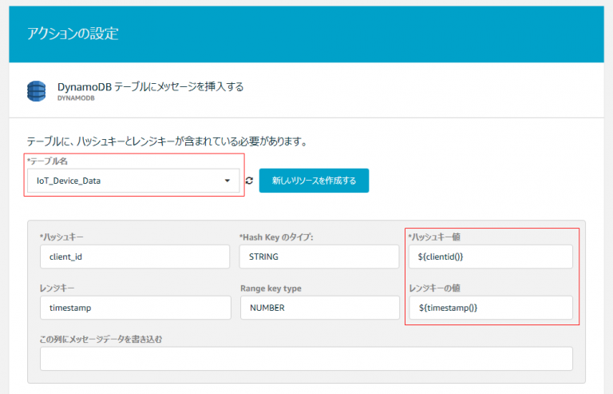Click the DynamoDB database icon
The height and width of the screenshot is (394, 613).
(37, 91)
